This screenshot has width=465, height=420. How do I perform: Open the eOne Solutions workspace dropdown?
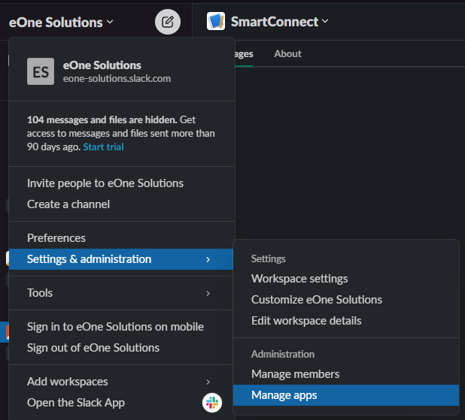click(x=61, y=23)
